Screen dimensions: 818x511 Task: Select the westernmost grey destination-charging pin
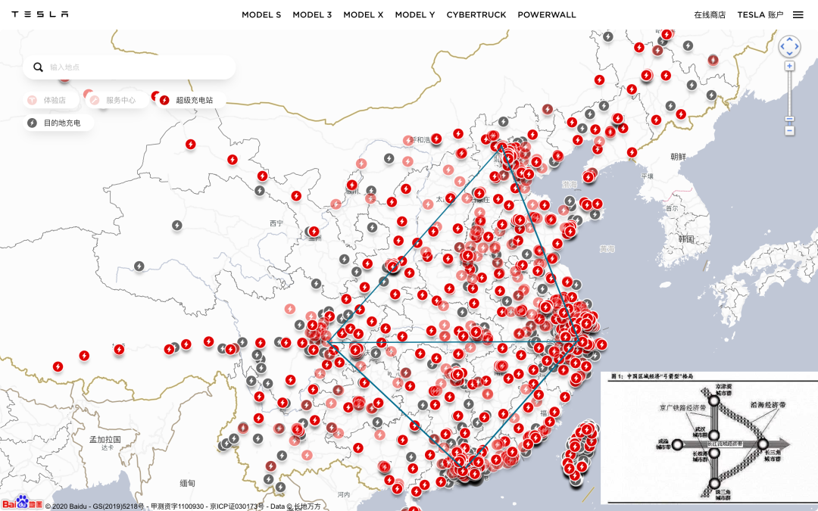click(139, 266)
